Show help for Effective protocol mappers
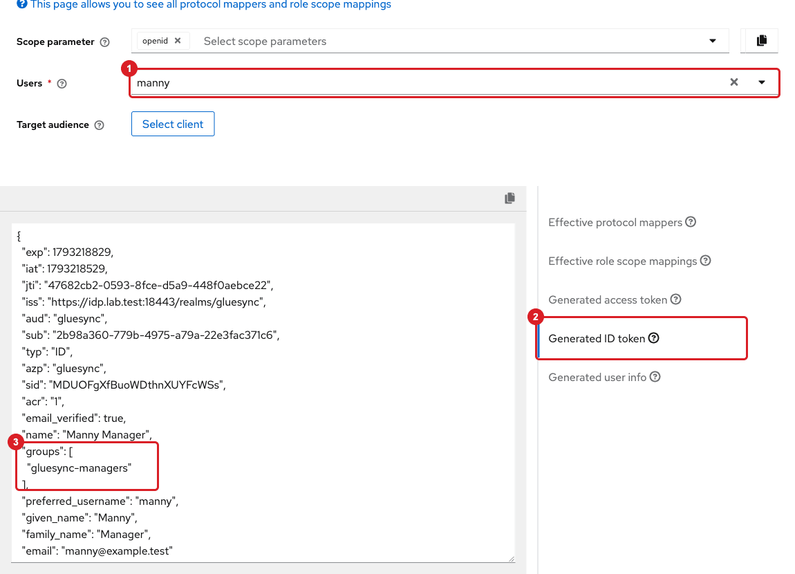 (691, 222)
